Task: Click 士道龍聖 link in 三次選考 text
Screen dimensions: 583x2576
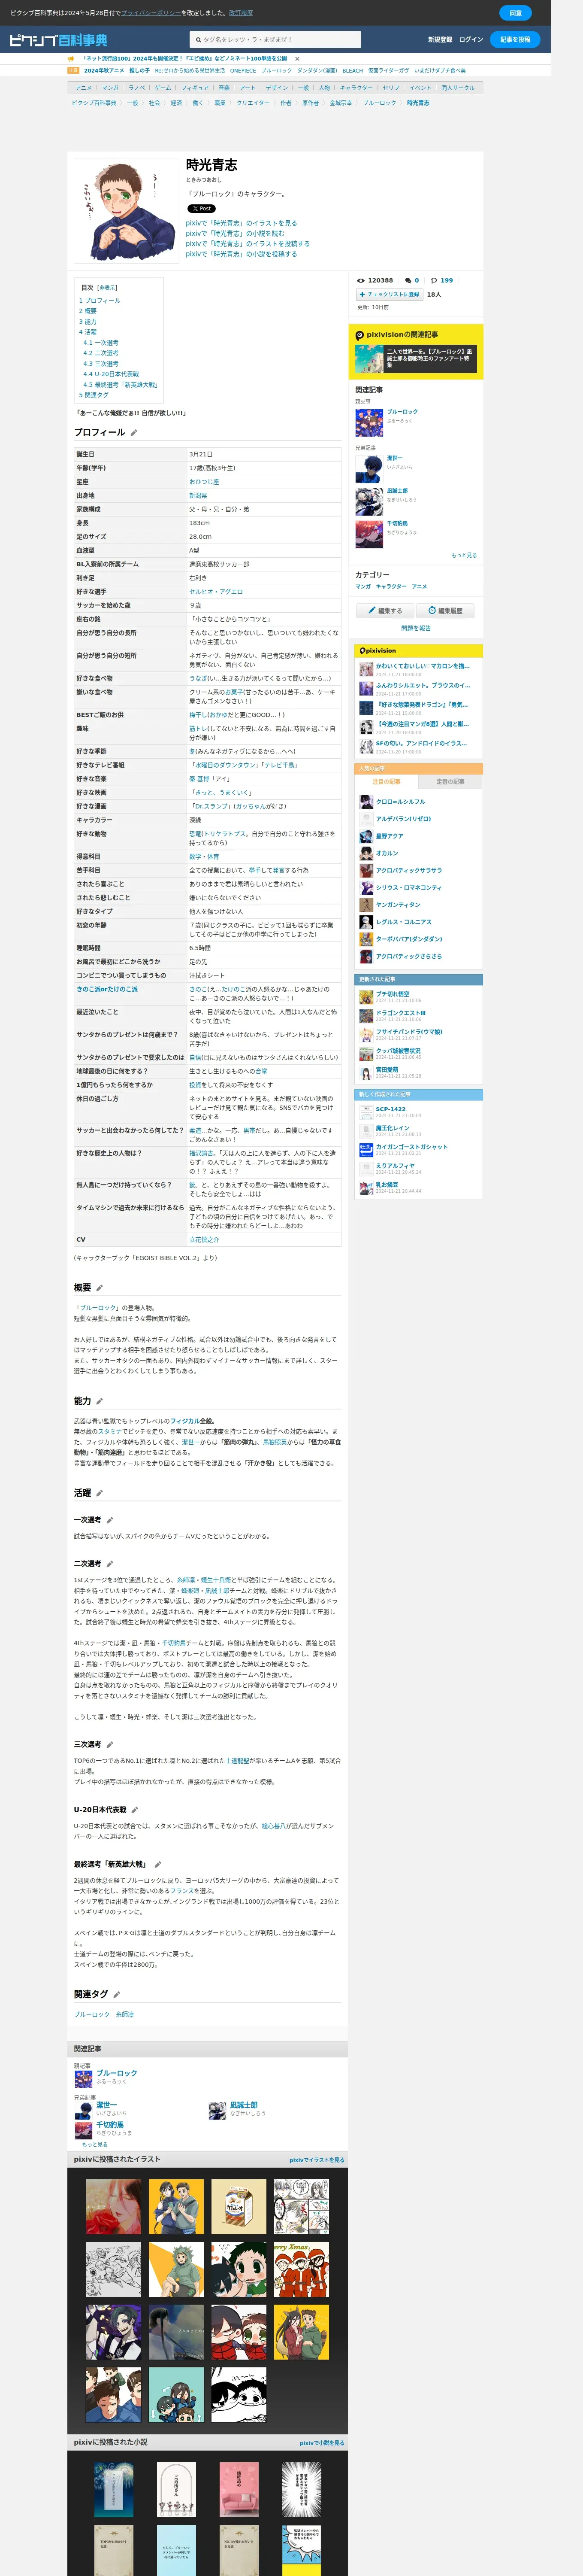Action: (x=237, y=1761)
